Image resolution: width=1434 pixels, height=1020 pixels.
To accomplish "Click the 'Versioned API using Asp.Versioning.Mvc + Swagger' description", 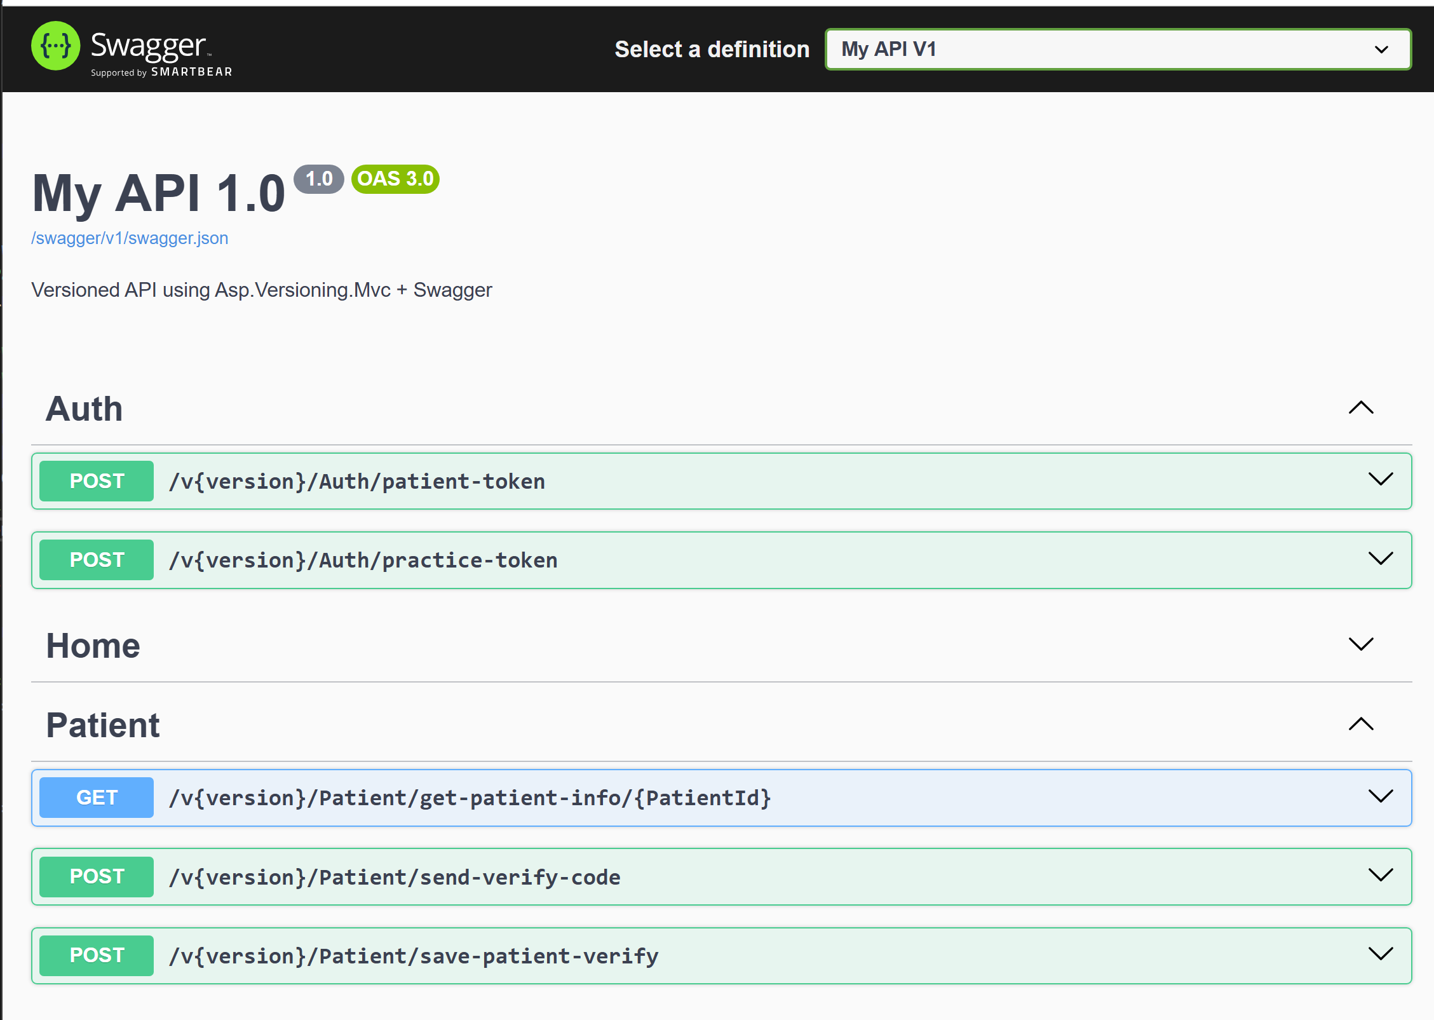I will 262,290.
